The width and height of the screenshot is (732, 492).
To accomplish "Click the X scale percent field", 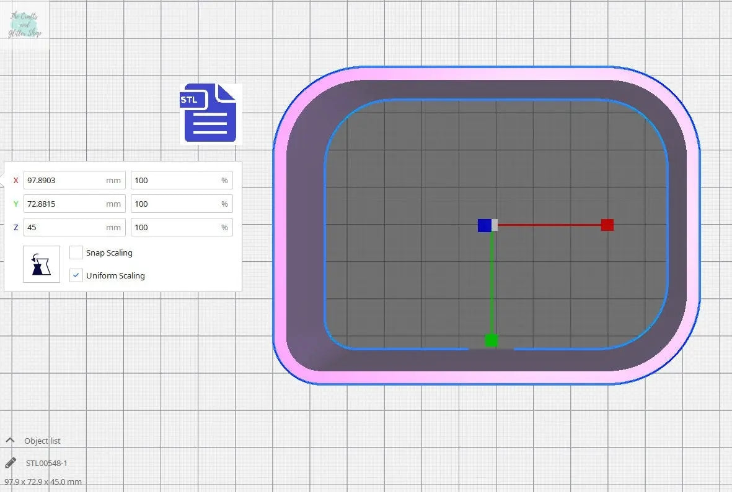I will point(175,180).
